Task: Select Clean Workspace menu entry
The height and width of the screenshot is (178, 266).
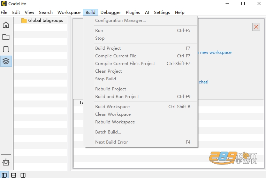Action: 140,114
